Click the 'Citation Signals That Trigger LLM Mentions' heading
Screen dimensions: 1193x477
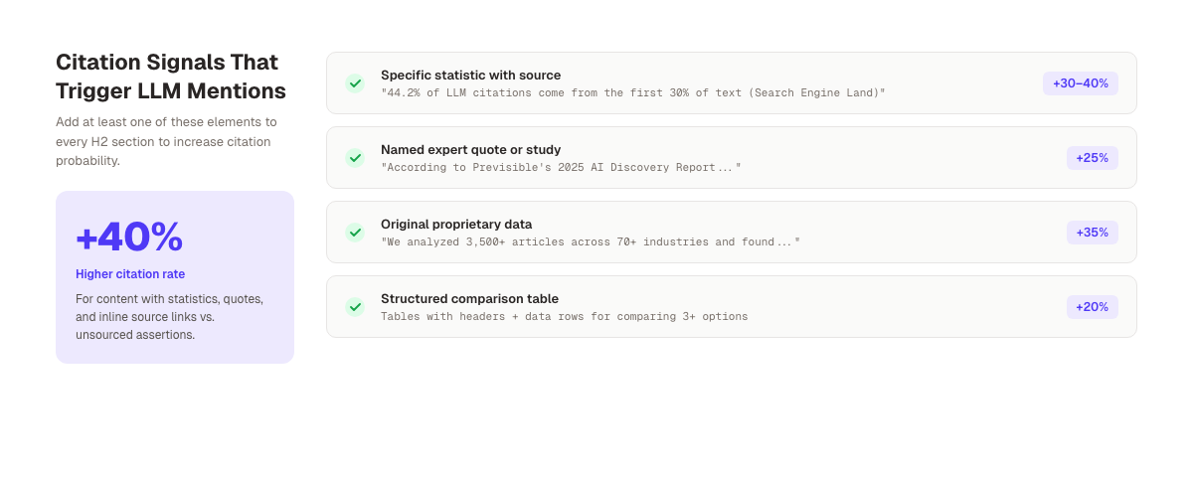coord(171,77)
